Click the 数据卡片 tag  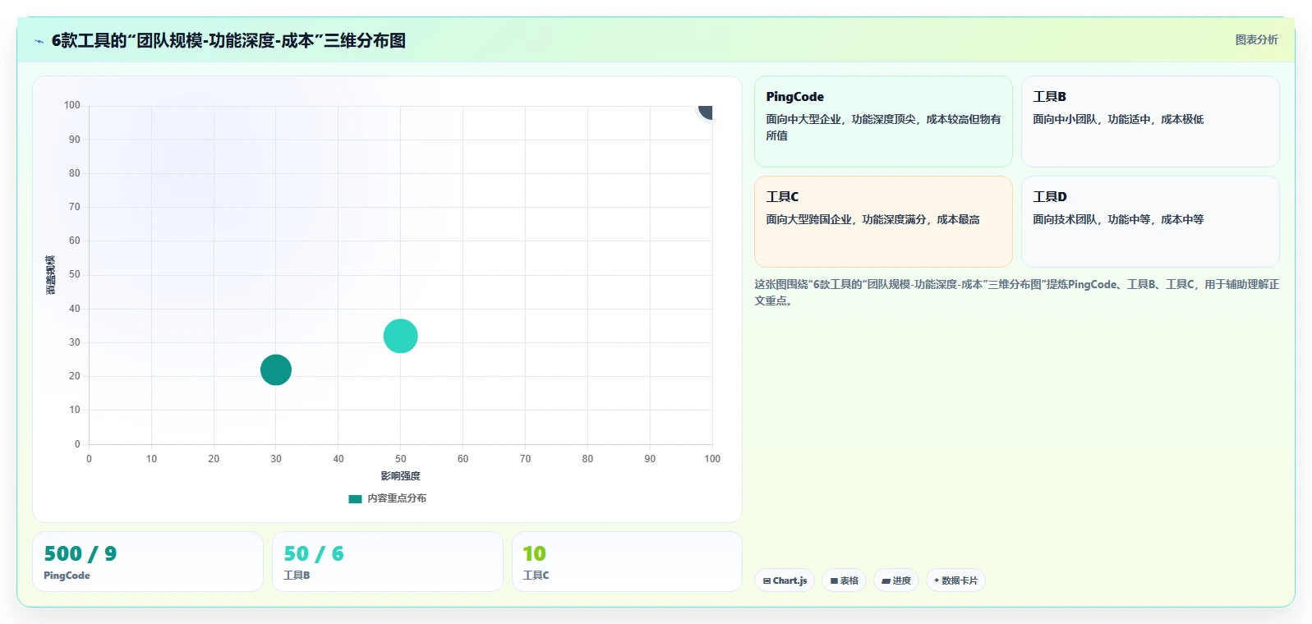coord(955,580)
